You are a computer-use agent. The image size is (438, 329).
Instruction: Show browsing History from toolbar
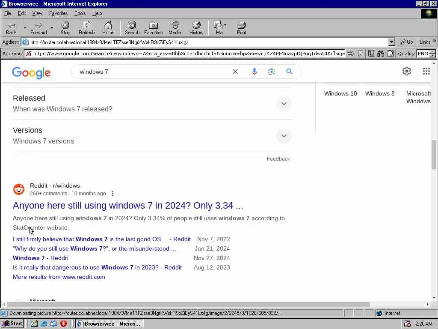[196, 28]
